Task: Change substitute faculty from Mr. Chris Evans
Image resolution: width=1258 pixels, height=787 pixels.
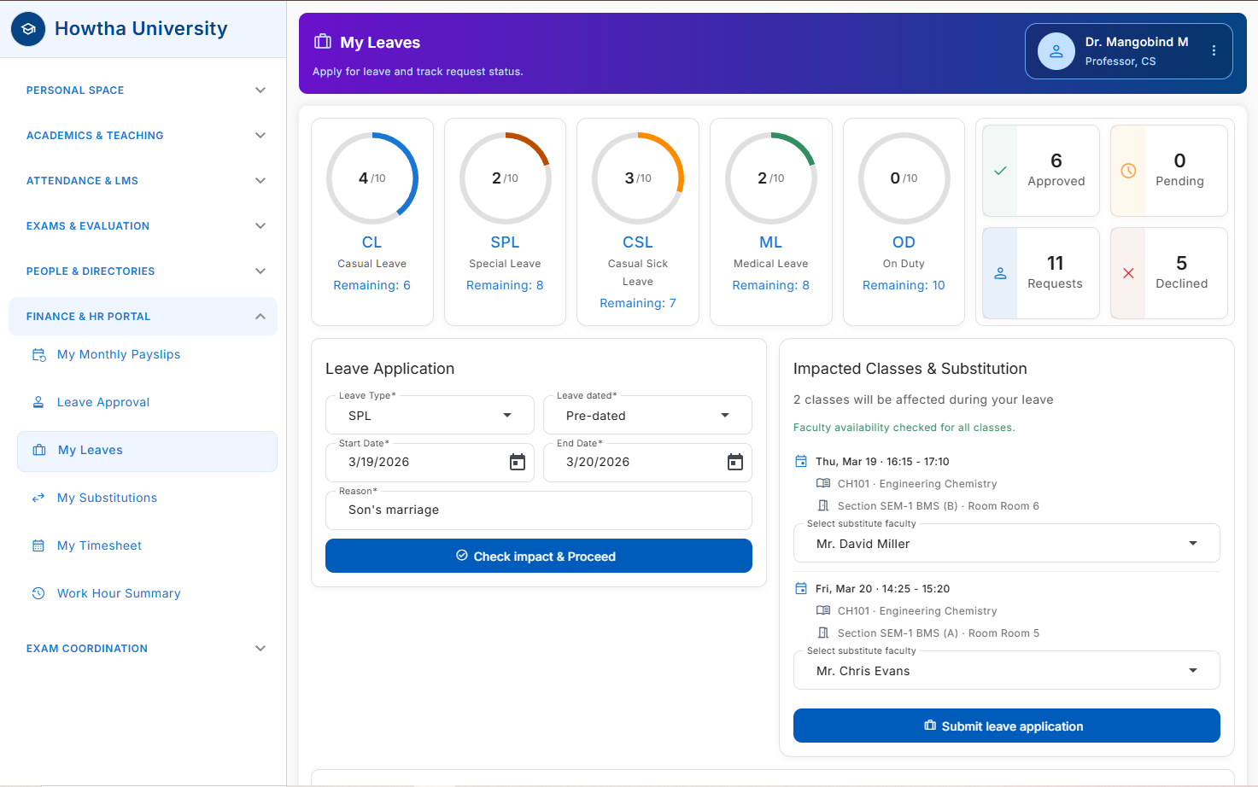Action: point(1006,671)
